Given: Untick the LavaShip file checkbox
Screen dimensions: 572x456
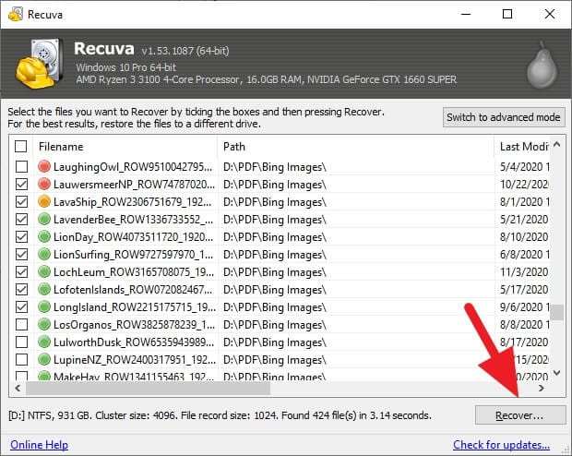Looking at the screenshot, I should [x=21, y=201].
